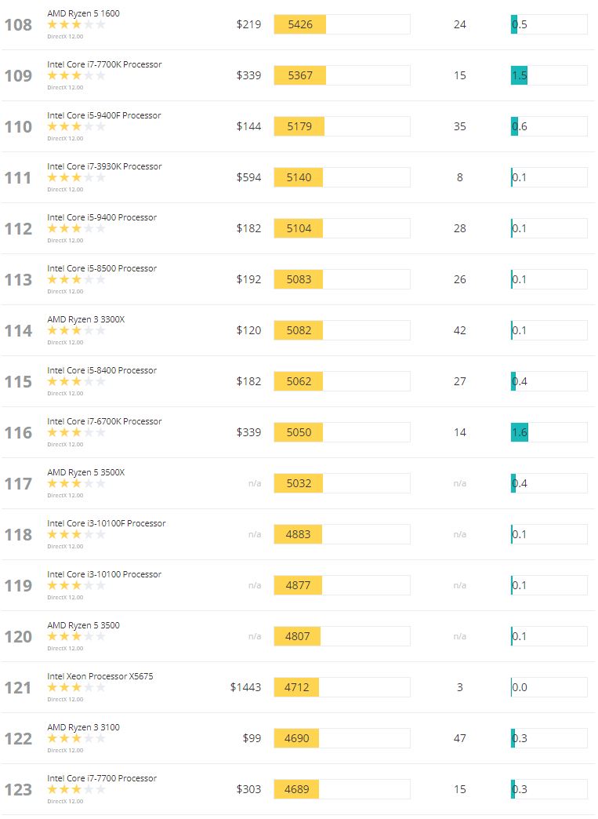Click the 5367 yellow score bar
This screenshot has width=598, height=819.
coord(300,75)
